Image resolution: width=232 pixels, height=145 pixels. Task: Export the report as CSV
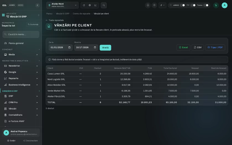click(x=198, y=48)
